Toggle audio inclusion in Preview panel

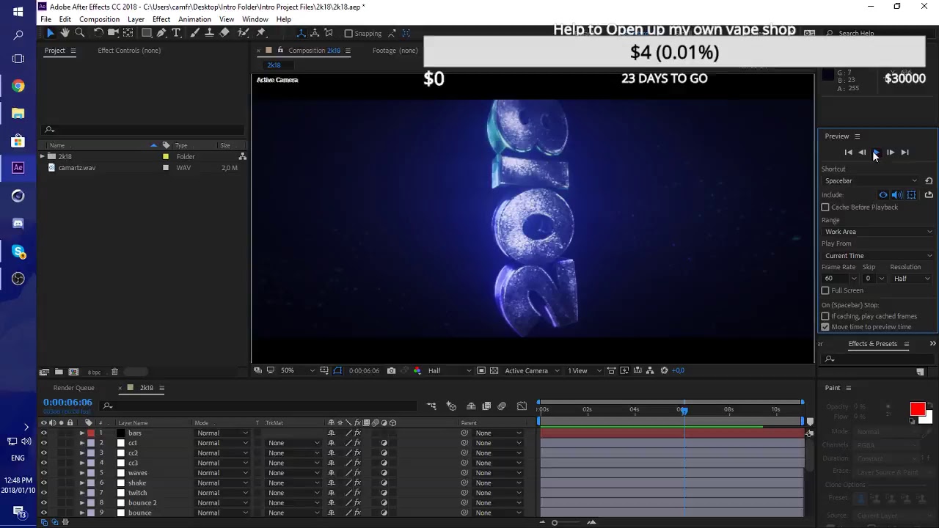click(897, 195)
